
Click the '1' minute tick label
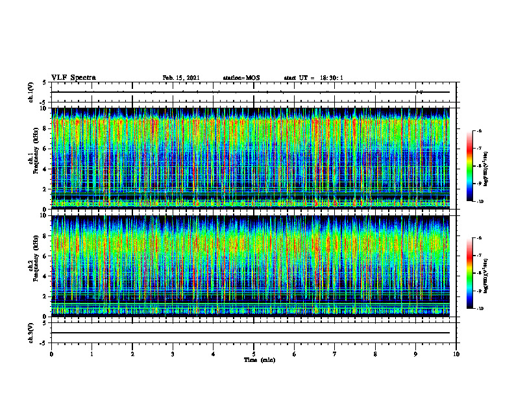pos(92,354)
